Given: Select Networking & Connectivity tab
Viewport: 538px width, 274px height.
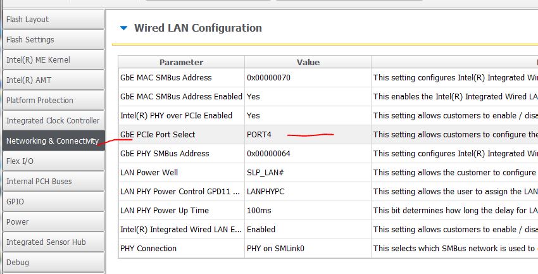Looking at the screenshot, I should pyautogui.click(x=52, y=140).
